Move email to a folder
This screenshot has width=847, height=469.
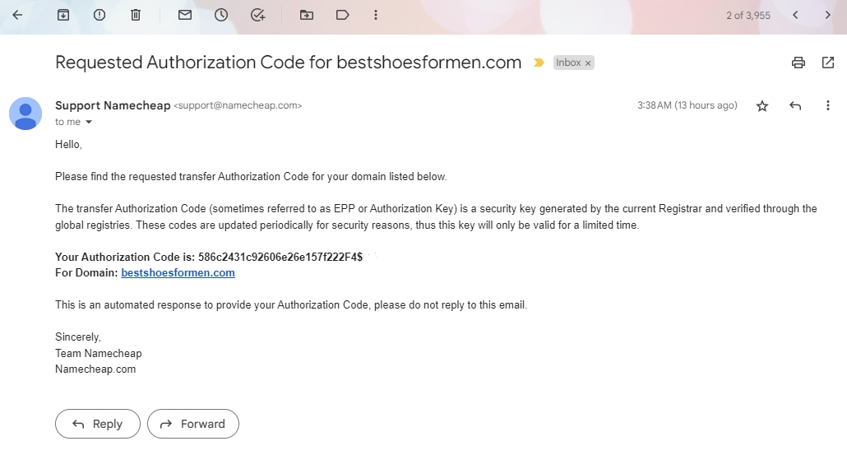point(307,15)
